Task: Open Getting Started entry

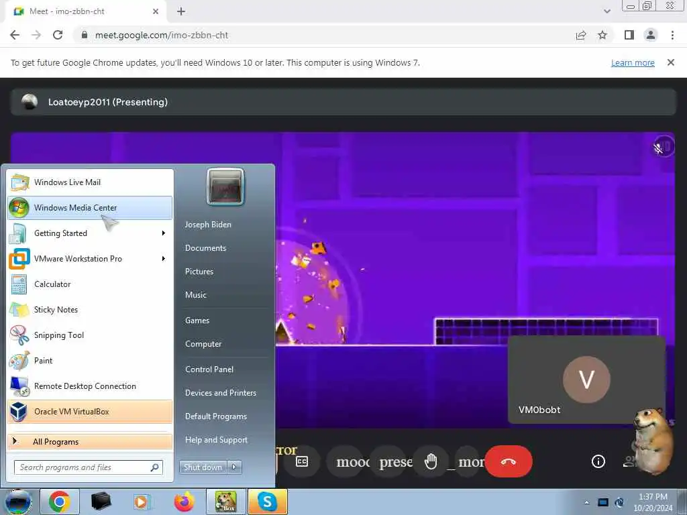Action: tap(90, 233)
